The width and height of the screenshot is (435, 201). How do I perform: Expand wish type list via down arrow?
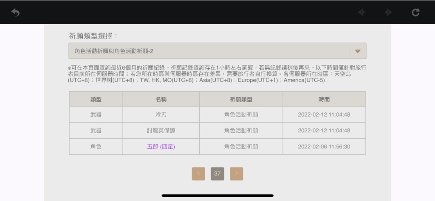pos(358,51)
